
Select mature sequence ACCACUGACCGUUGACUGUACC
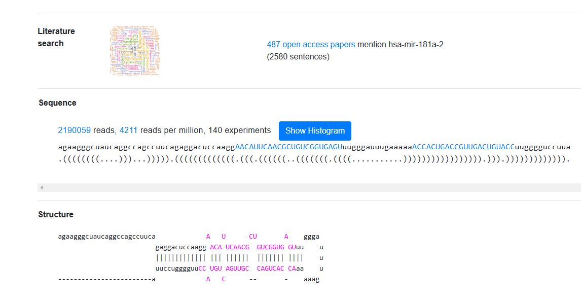point(463,147)
